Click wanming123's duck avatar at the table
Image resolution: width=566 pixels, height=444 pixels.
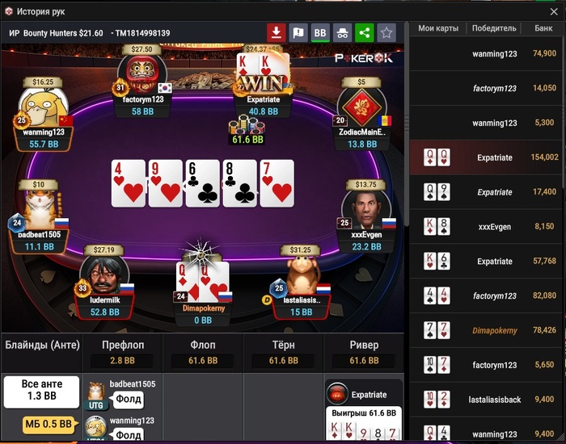coord(44,107)
